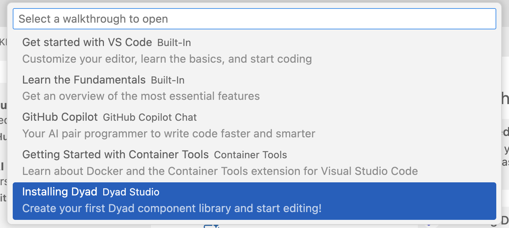Click the 'Dyad Studio' source label

pyautogui.click(x=131, y=192)
